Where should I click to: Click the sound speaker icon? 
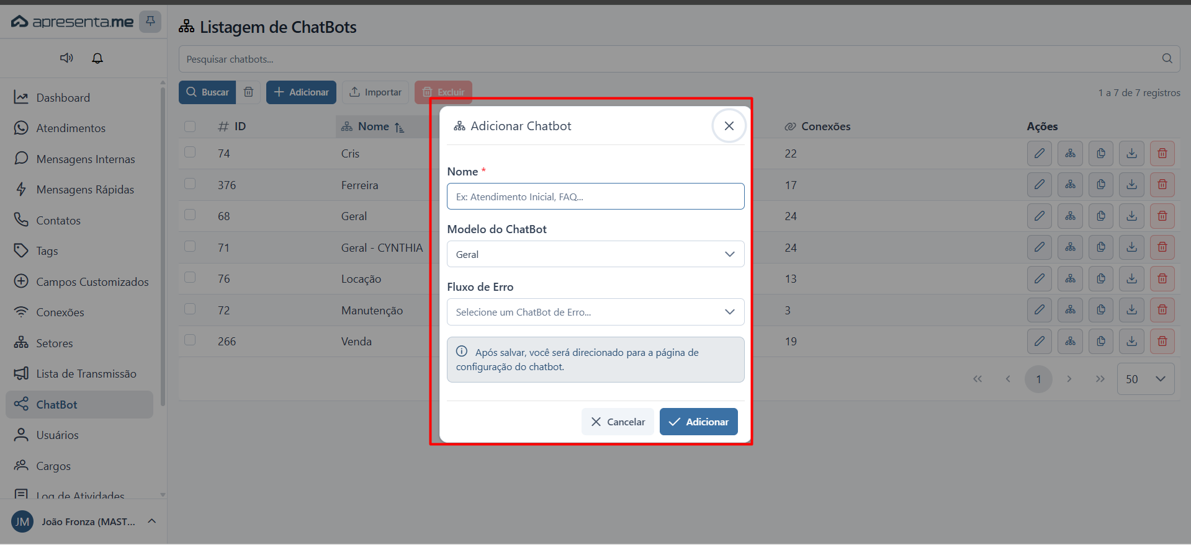[x=66, y=58]
